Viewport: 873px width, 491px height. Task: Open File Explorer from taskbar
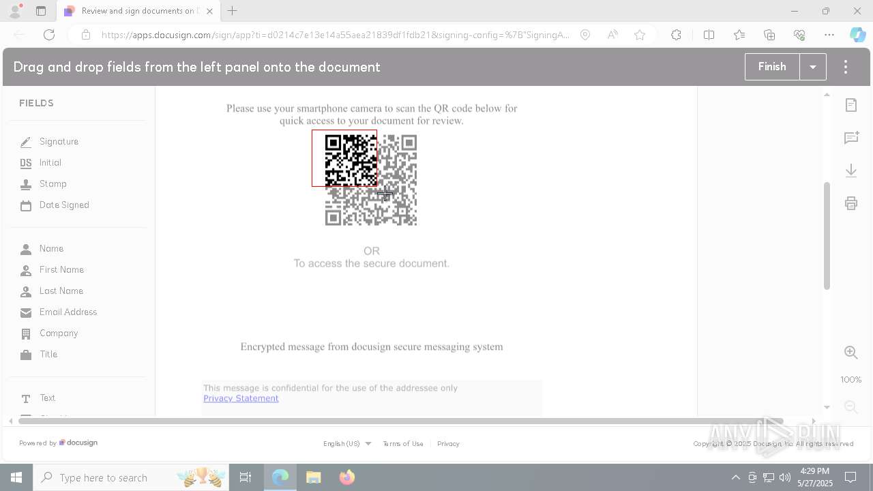(314, 477)
